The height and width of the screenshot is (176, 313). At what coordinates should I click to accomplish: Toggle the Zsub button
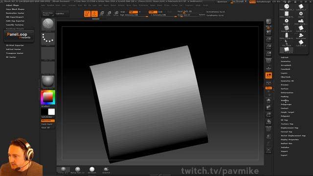(160, 12)
